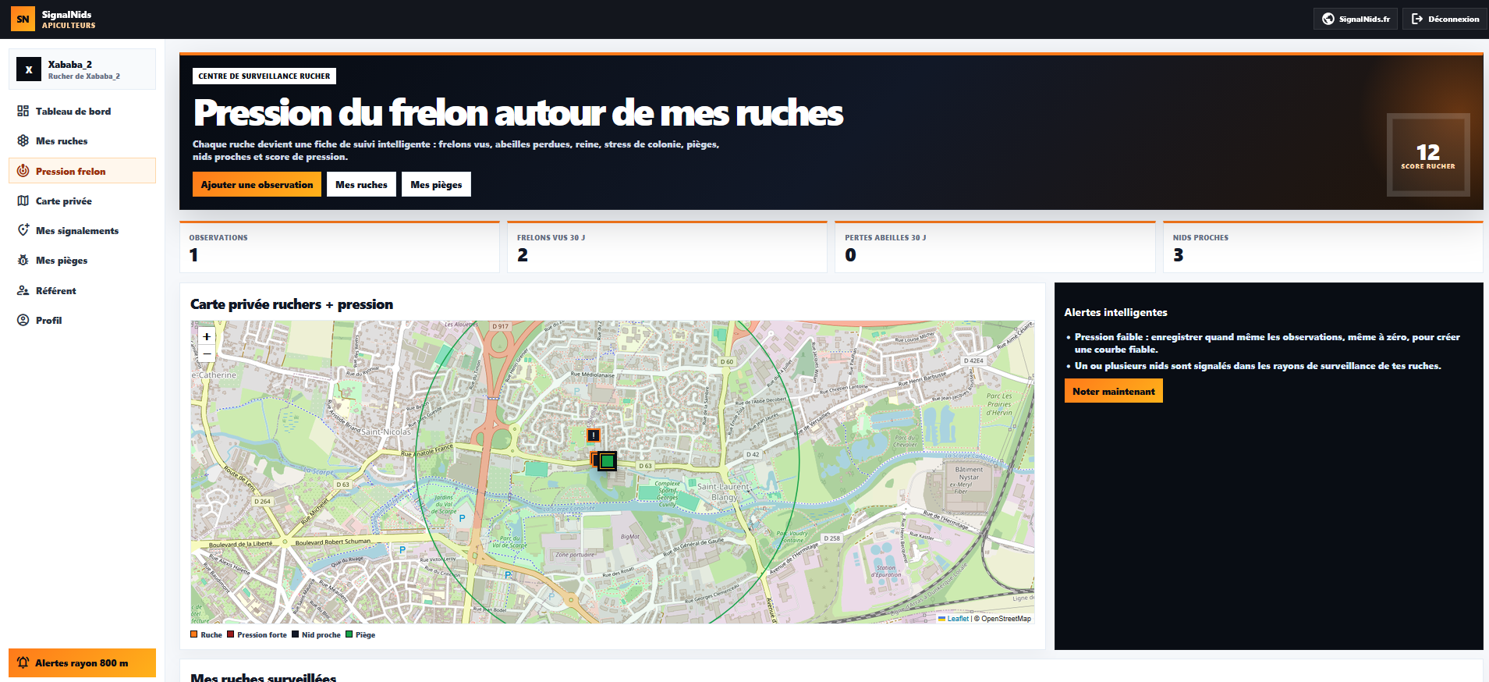Click the 'Un ou plusieurs nids' alert text
The width and height of the screenshot is (1489, 682).
coord(1257,366)
